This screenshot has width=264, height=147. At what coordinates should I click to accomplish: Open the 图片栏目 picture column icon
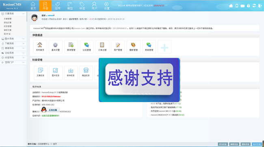click(x=56, y=73)
